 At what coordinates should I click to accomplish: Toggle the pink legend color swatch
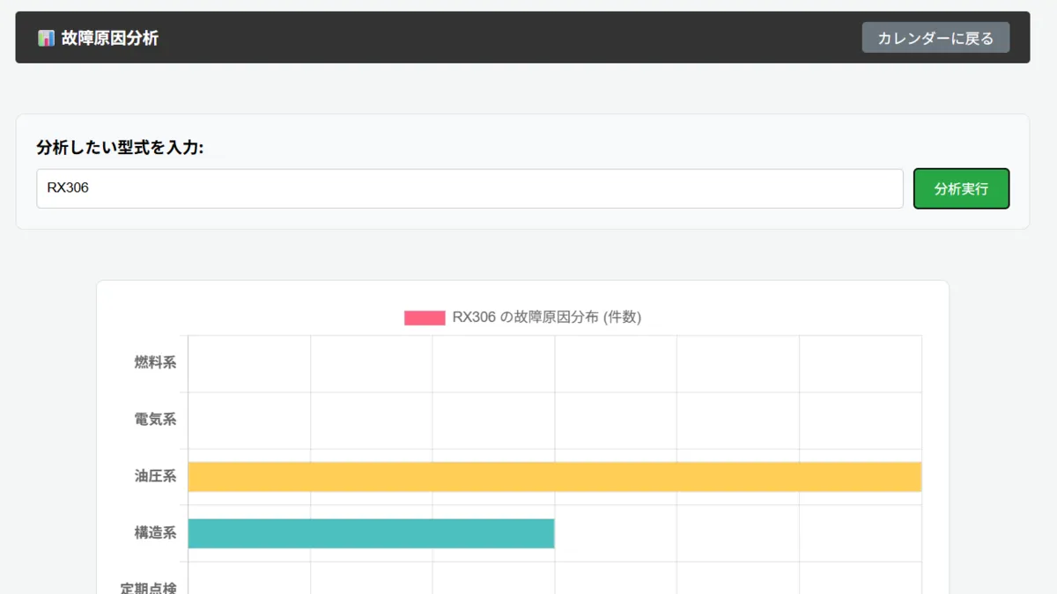click(x=425, y=318)
